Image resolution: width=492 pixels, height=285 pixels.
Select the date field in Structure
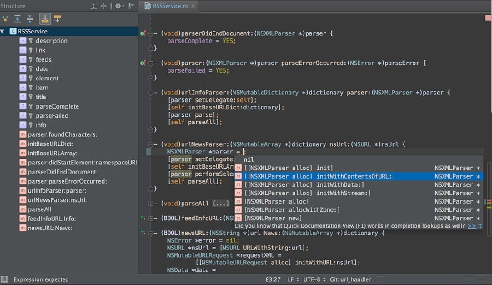[x=42, y=69]
